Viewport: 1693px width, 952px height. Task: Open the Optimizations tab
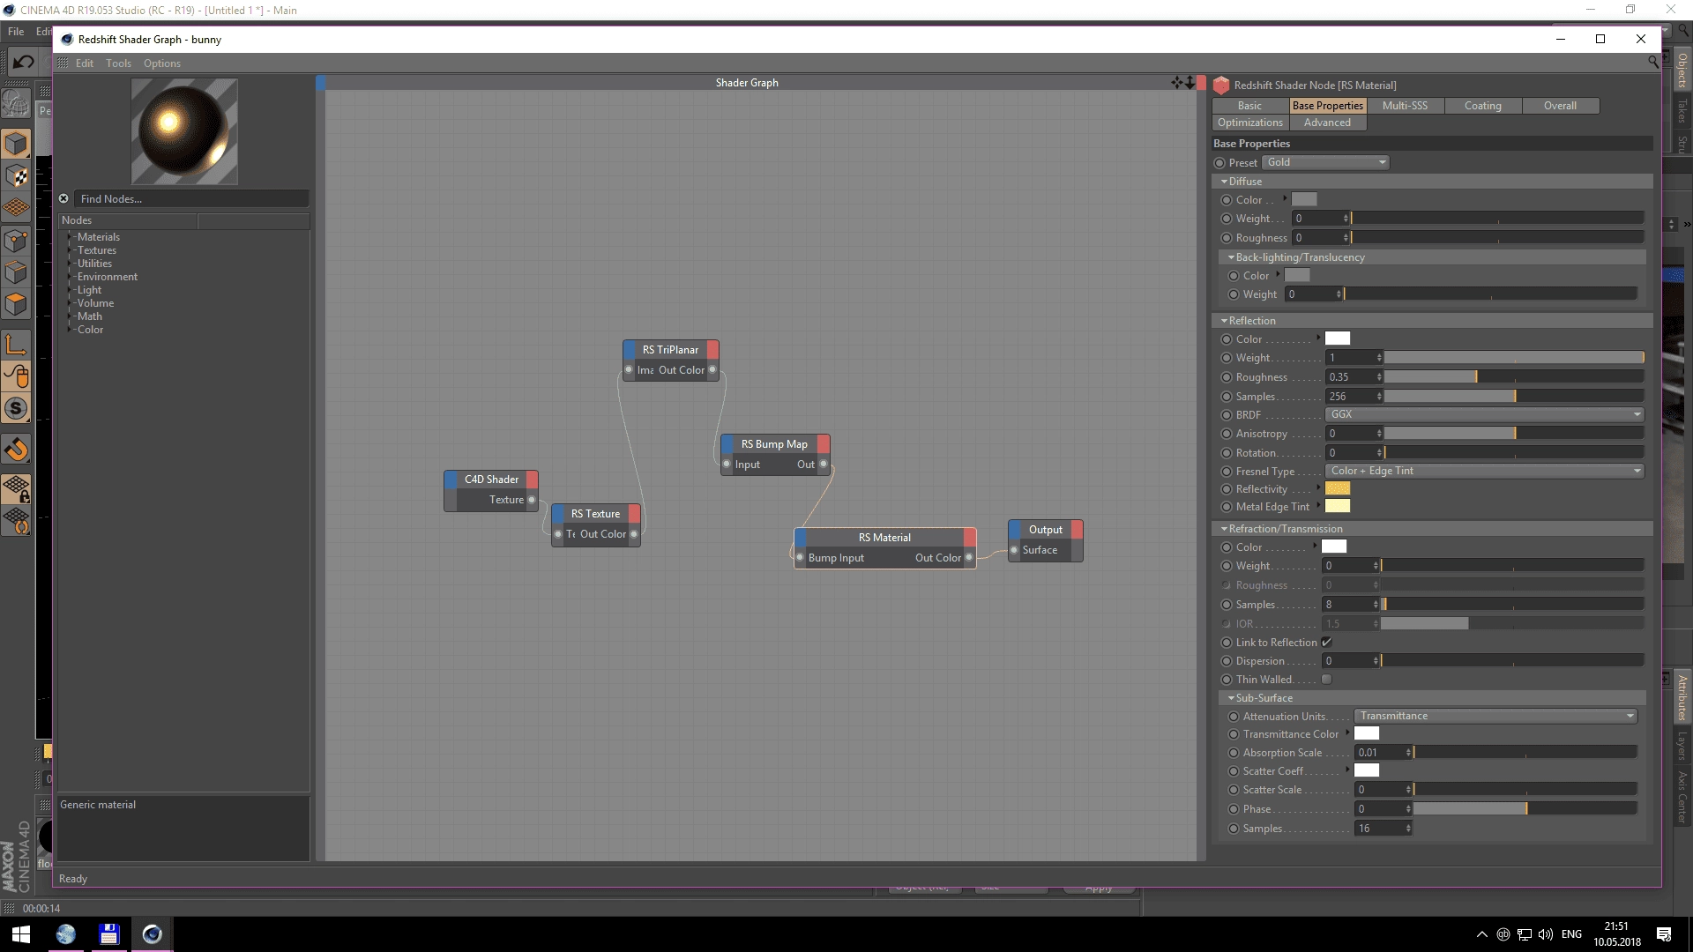pos(1249,123)
